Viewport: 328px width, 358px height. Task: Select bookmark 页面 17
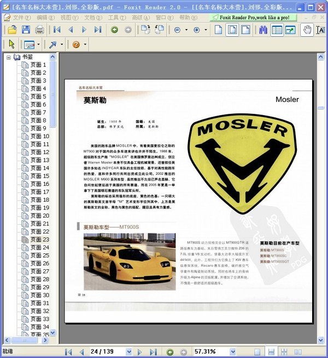[40, 192]
